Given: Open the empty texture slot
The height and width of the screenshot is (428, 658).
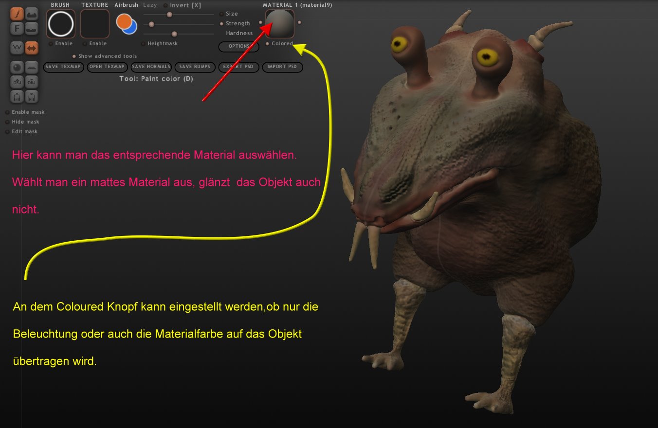Looking at the screenshot, I should click(x=95, y=24).
